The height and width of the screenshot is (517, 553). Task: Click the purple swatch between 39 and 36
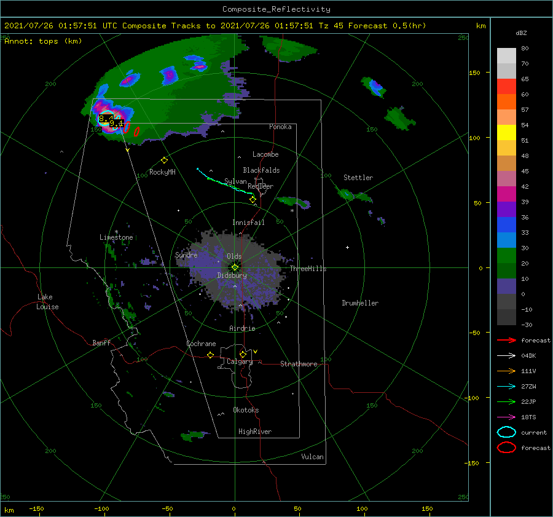click(x=506, y=210)
